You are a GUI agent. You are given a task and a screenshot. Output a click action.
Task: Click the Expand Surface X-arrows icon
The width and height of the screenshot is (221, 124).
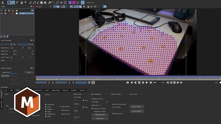pyautogui.click(x=78, y=2)
